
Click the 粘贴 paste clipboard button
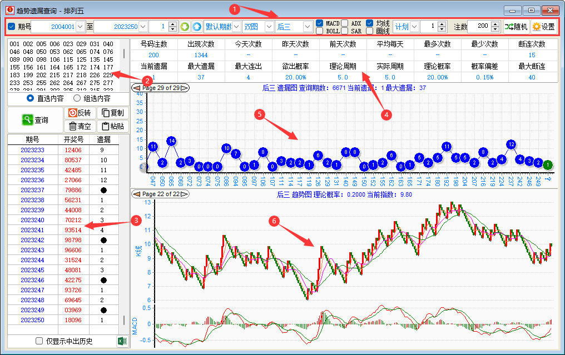point(112,126)
